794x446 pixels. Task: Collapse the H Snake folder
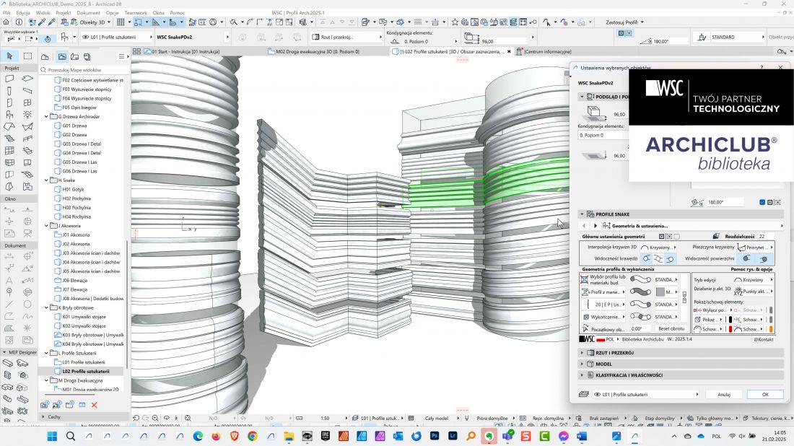coord(47,180)
